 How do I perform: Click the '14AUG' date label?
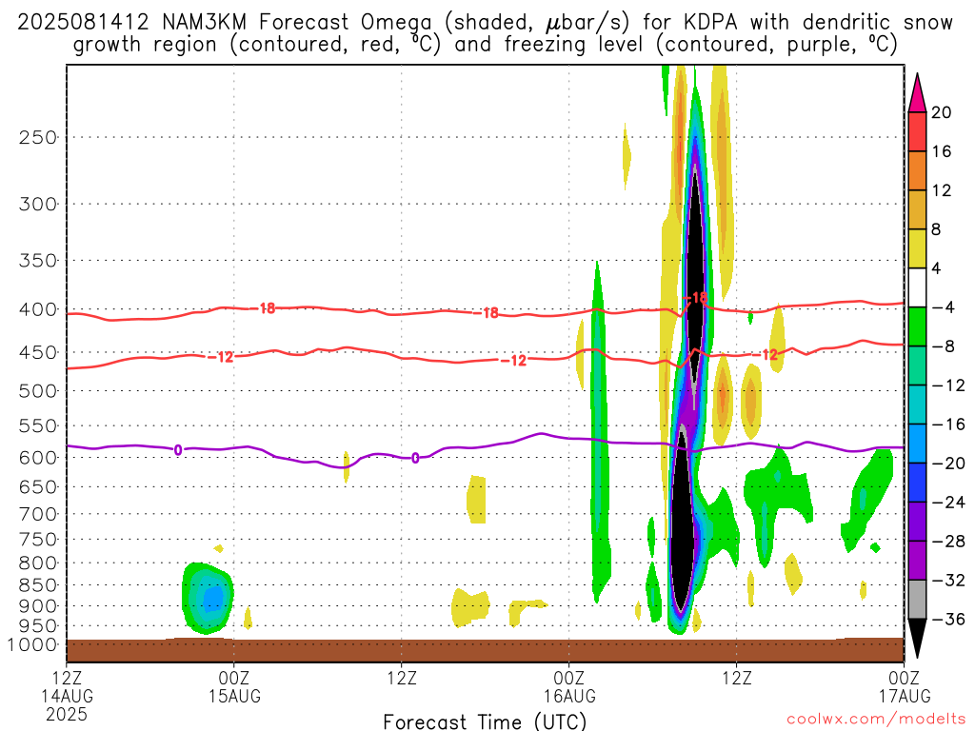68,696
